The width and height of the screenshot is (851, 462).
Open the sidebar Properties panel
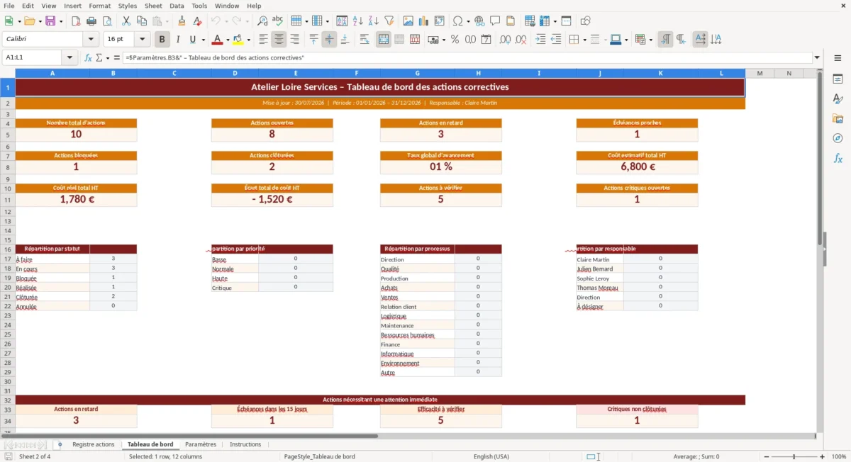point(838,79)
